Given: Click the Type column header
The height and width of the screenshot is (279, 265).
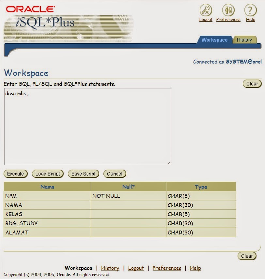Looking at the screenshot, I should point(201,187).
